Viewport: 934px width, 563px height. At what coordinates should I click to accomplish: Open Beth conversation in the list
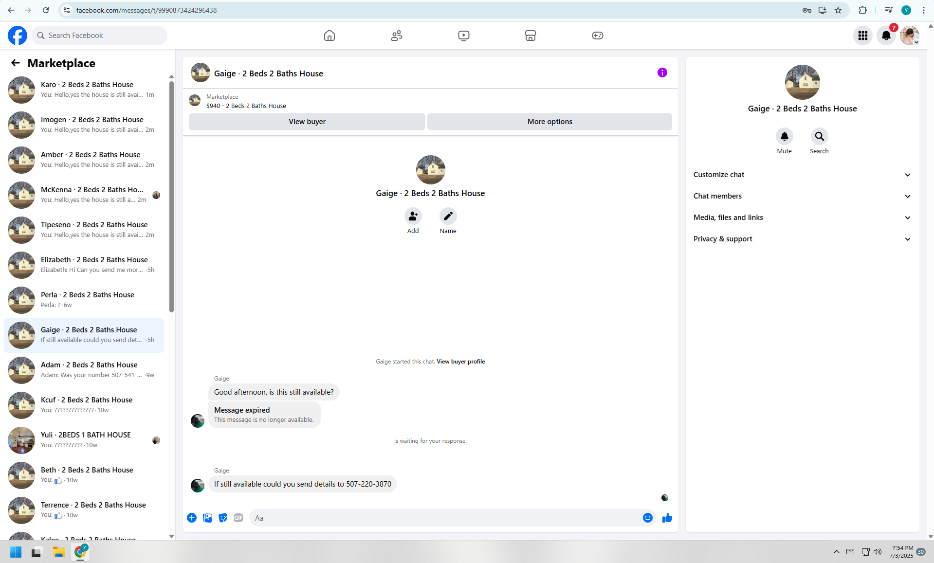pos(84,475)
